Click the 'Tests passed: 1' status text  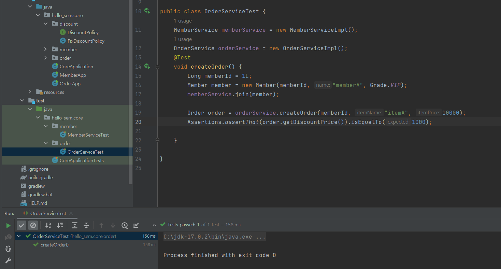(183, 225)
